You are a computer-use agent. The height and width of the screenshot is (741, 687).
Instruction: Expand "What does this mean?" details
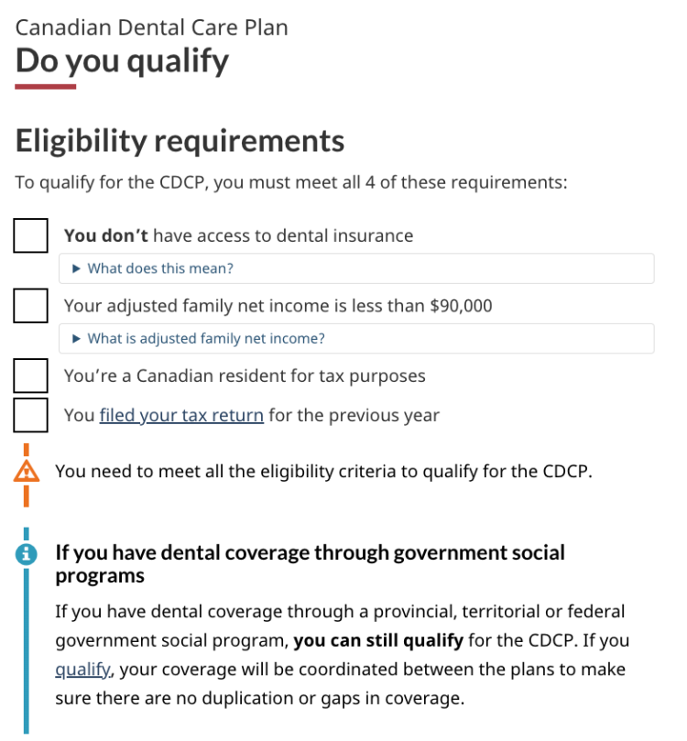tap(160, 268)
